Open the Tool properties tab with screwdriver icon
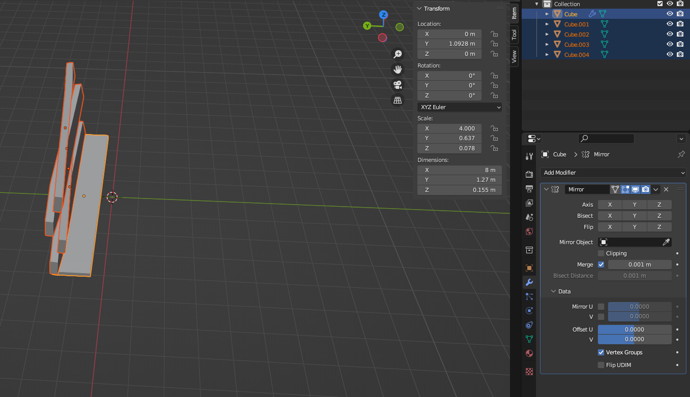The height and width of the screenshot is (397, 690). tap(529, 156)
